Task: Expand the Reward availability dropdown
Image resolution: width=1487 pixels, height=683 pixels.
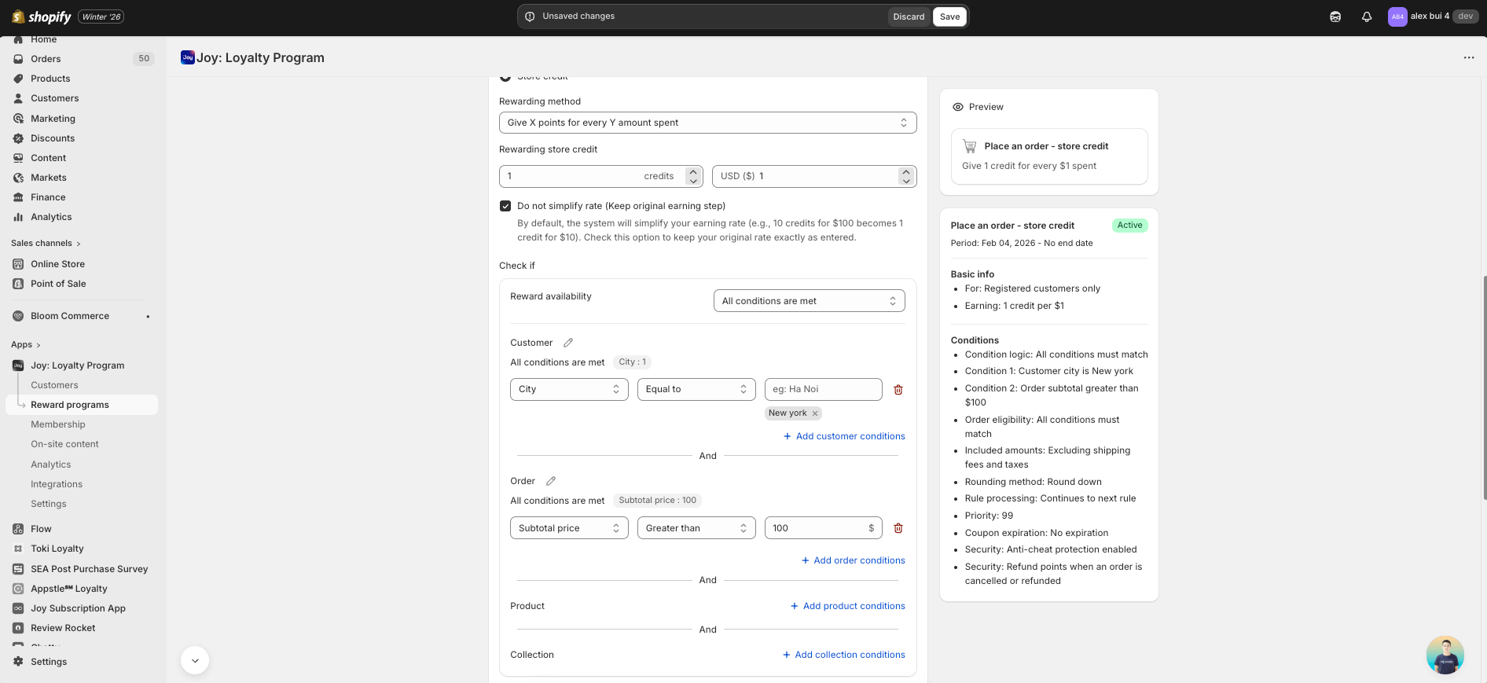Action: coord(808,301)
